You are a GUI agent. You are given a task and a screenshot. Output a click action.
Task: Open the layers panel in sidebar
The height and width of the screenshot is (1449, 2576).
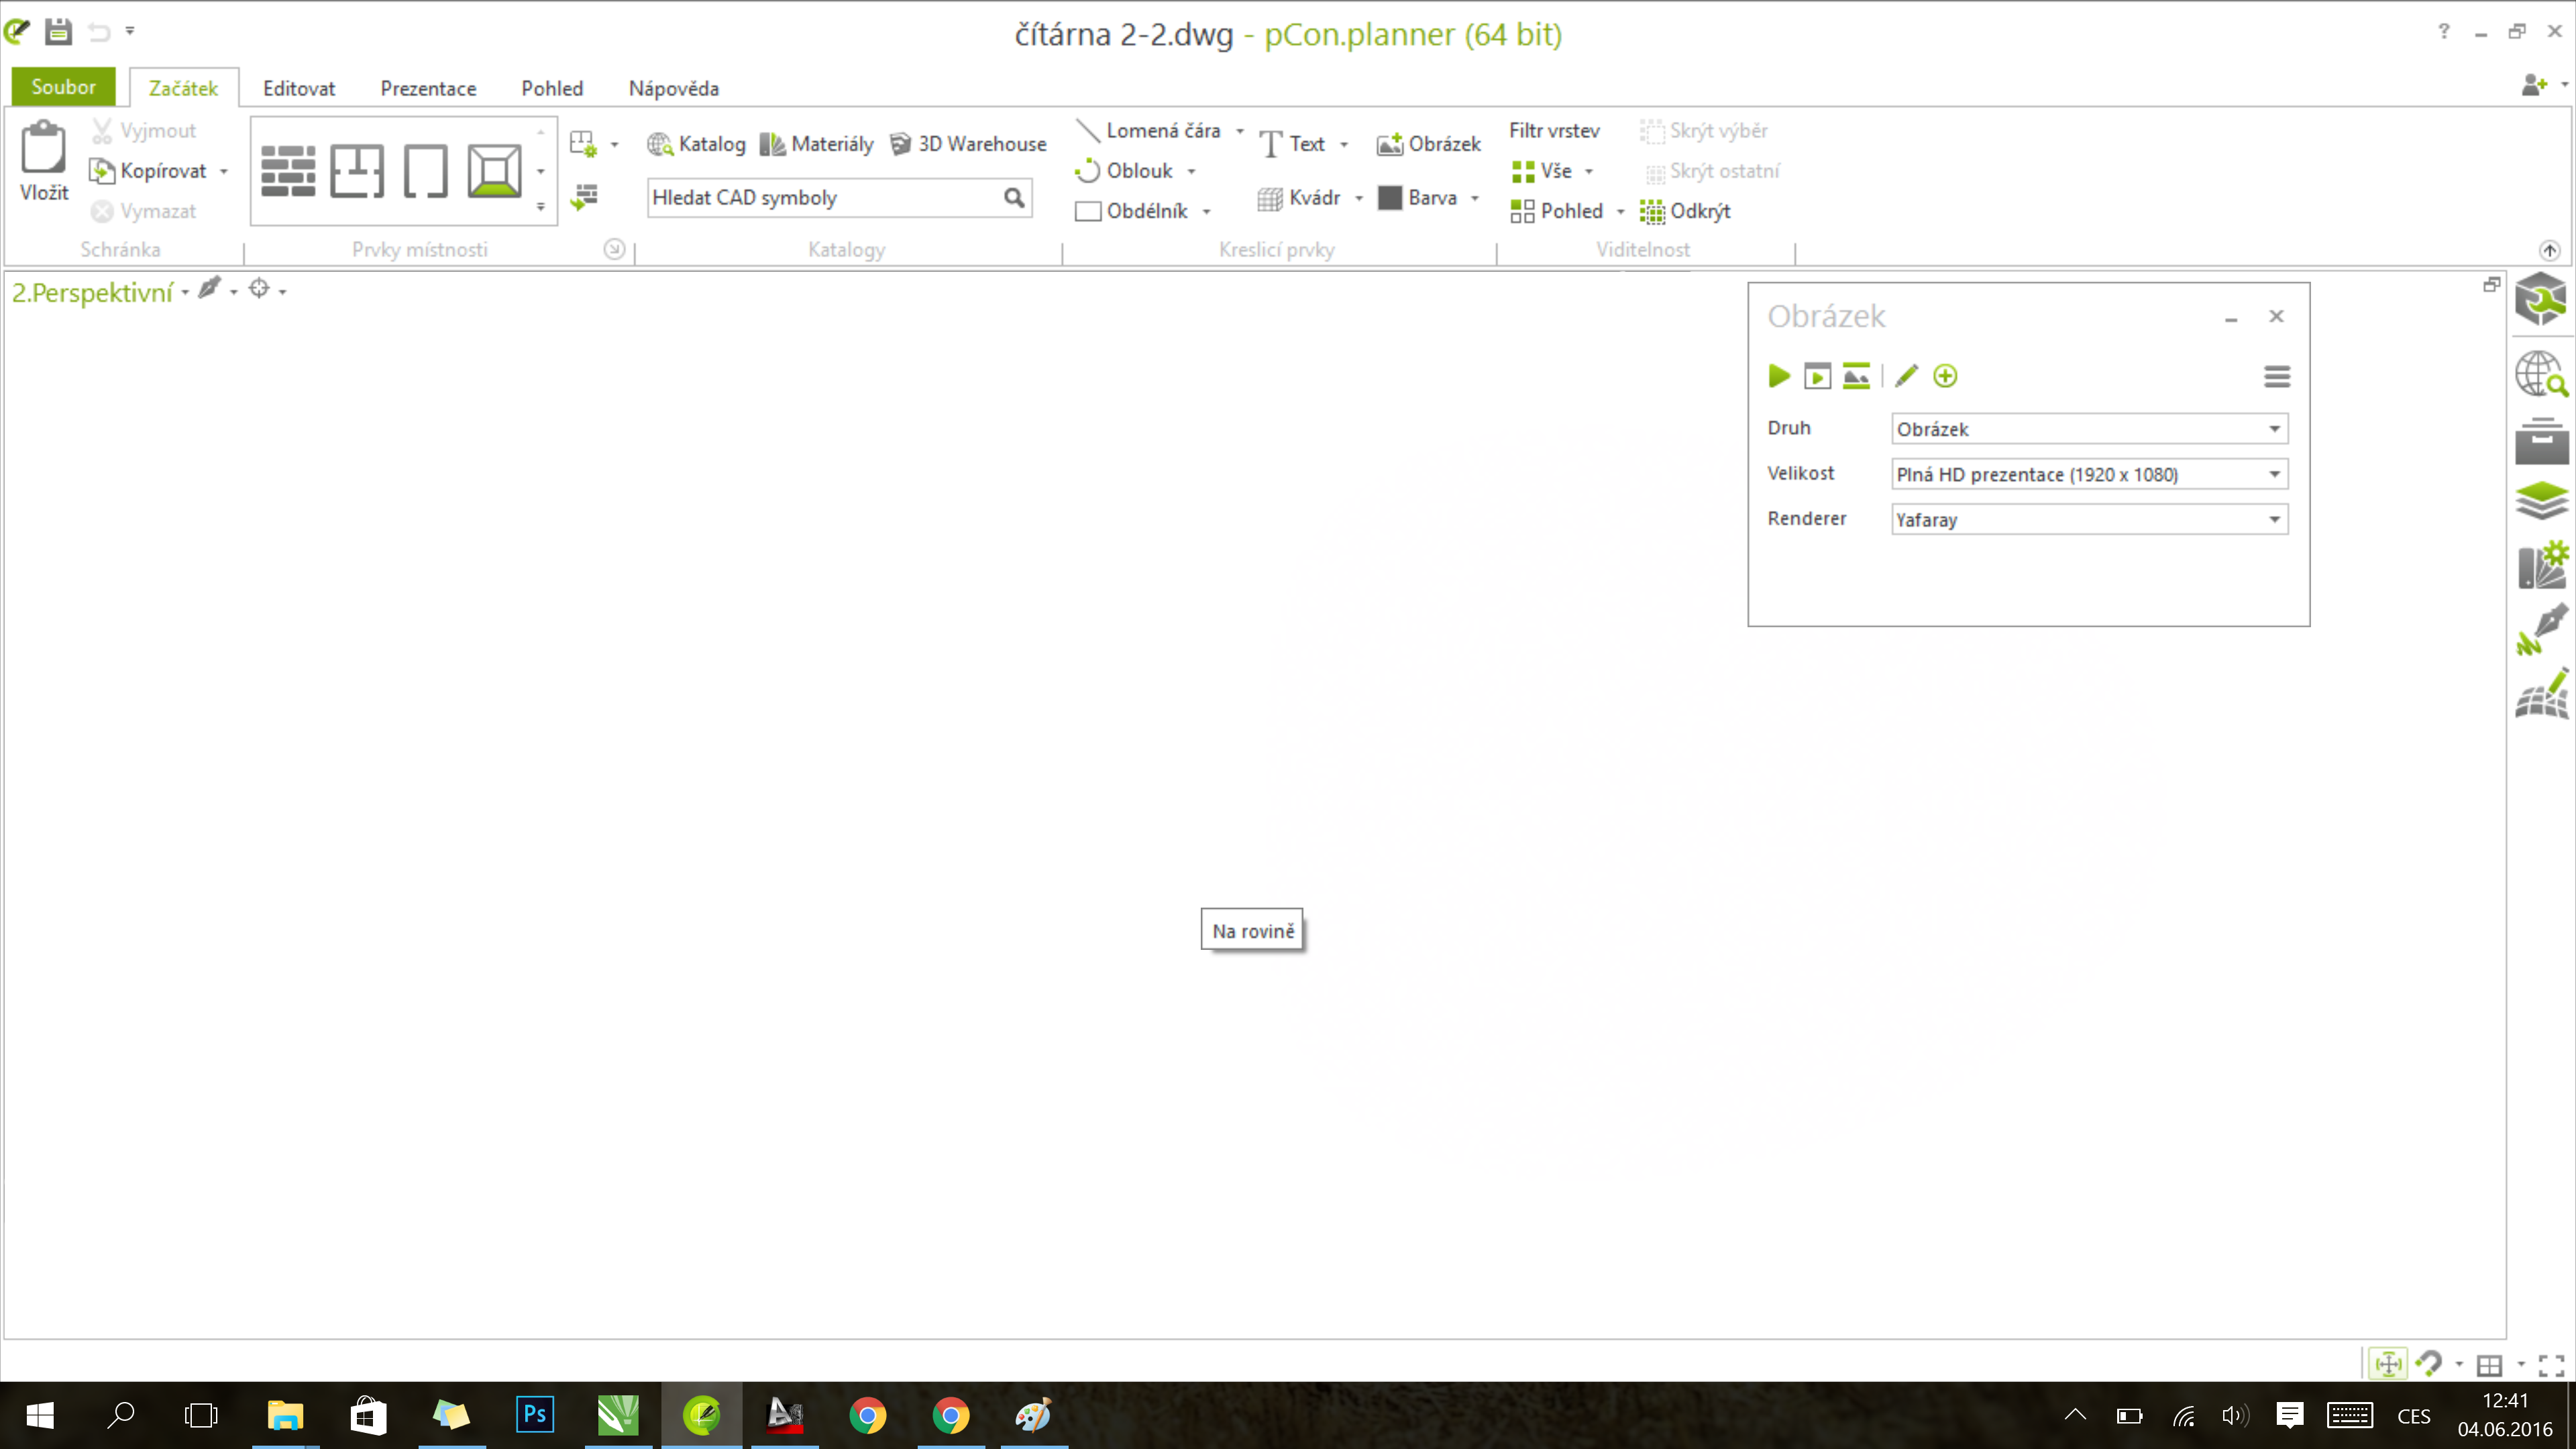click(x=2541, y=500)
